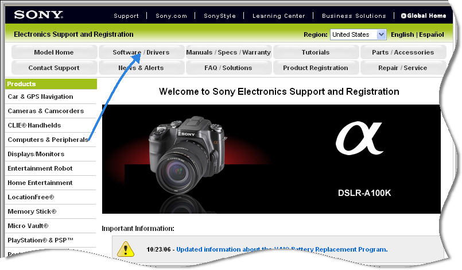This screenshot has height=270, width=462.
Task: Click the Tutorials button
Action: (316, 52)
